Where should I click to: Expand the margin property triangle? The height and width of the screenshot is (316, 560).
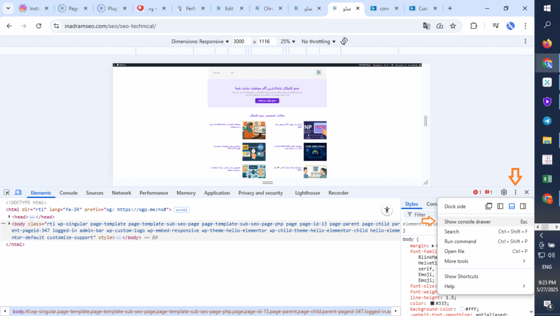(x=433, y=245)
